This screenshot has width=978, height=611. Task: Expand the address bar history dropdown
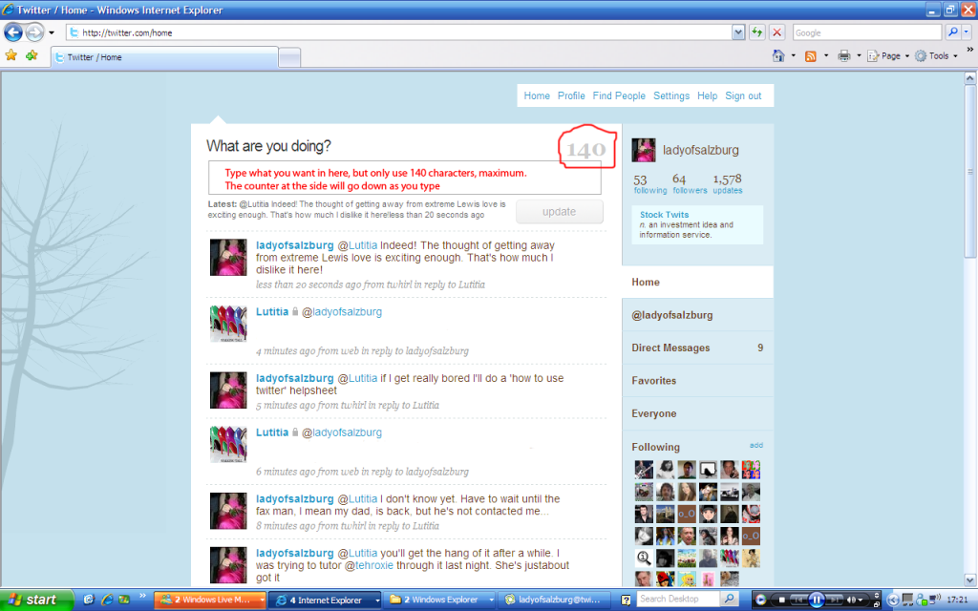(738, 32)
